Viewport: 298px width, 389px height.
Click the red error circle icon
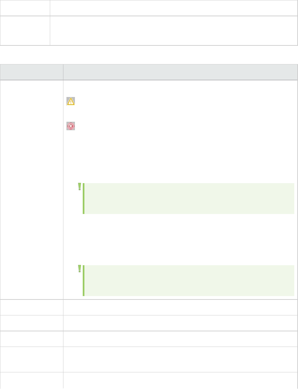click(71, 127)
